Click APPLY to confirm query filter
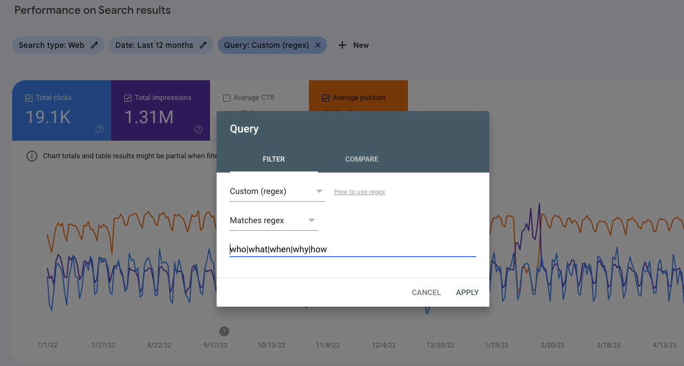Screen dimensions: 684x366 click(467, 292)
